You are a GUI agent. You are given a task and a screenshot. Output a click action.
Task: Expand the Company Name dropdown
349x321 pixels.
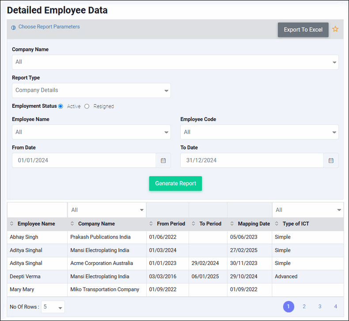click(x=175, y=62)
